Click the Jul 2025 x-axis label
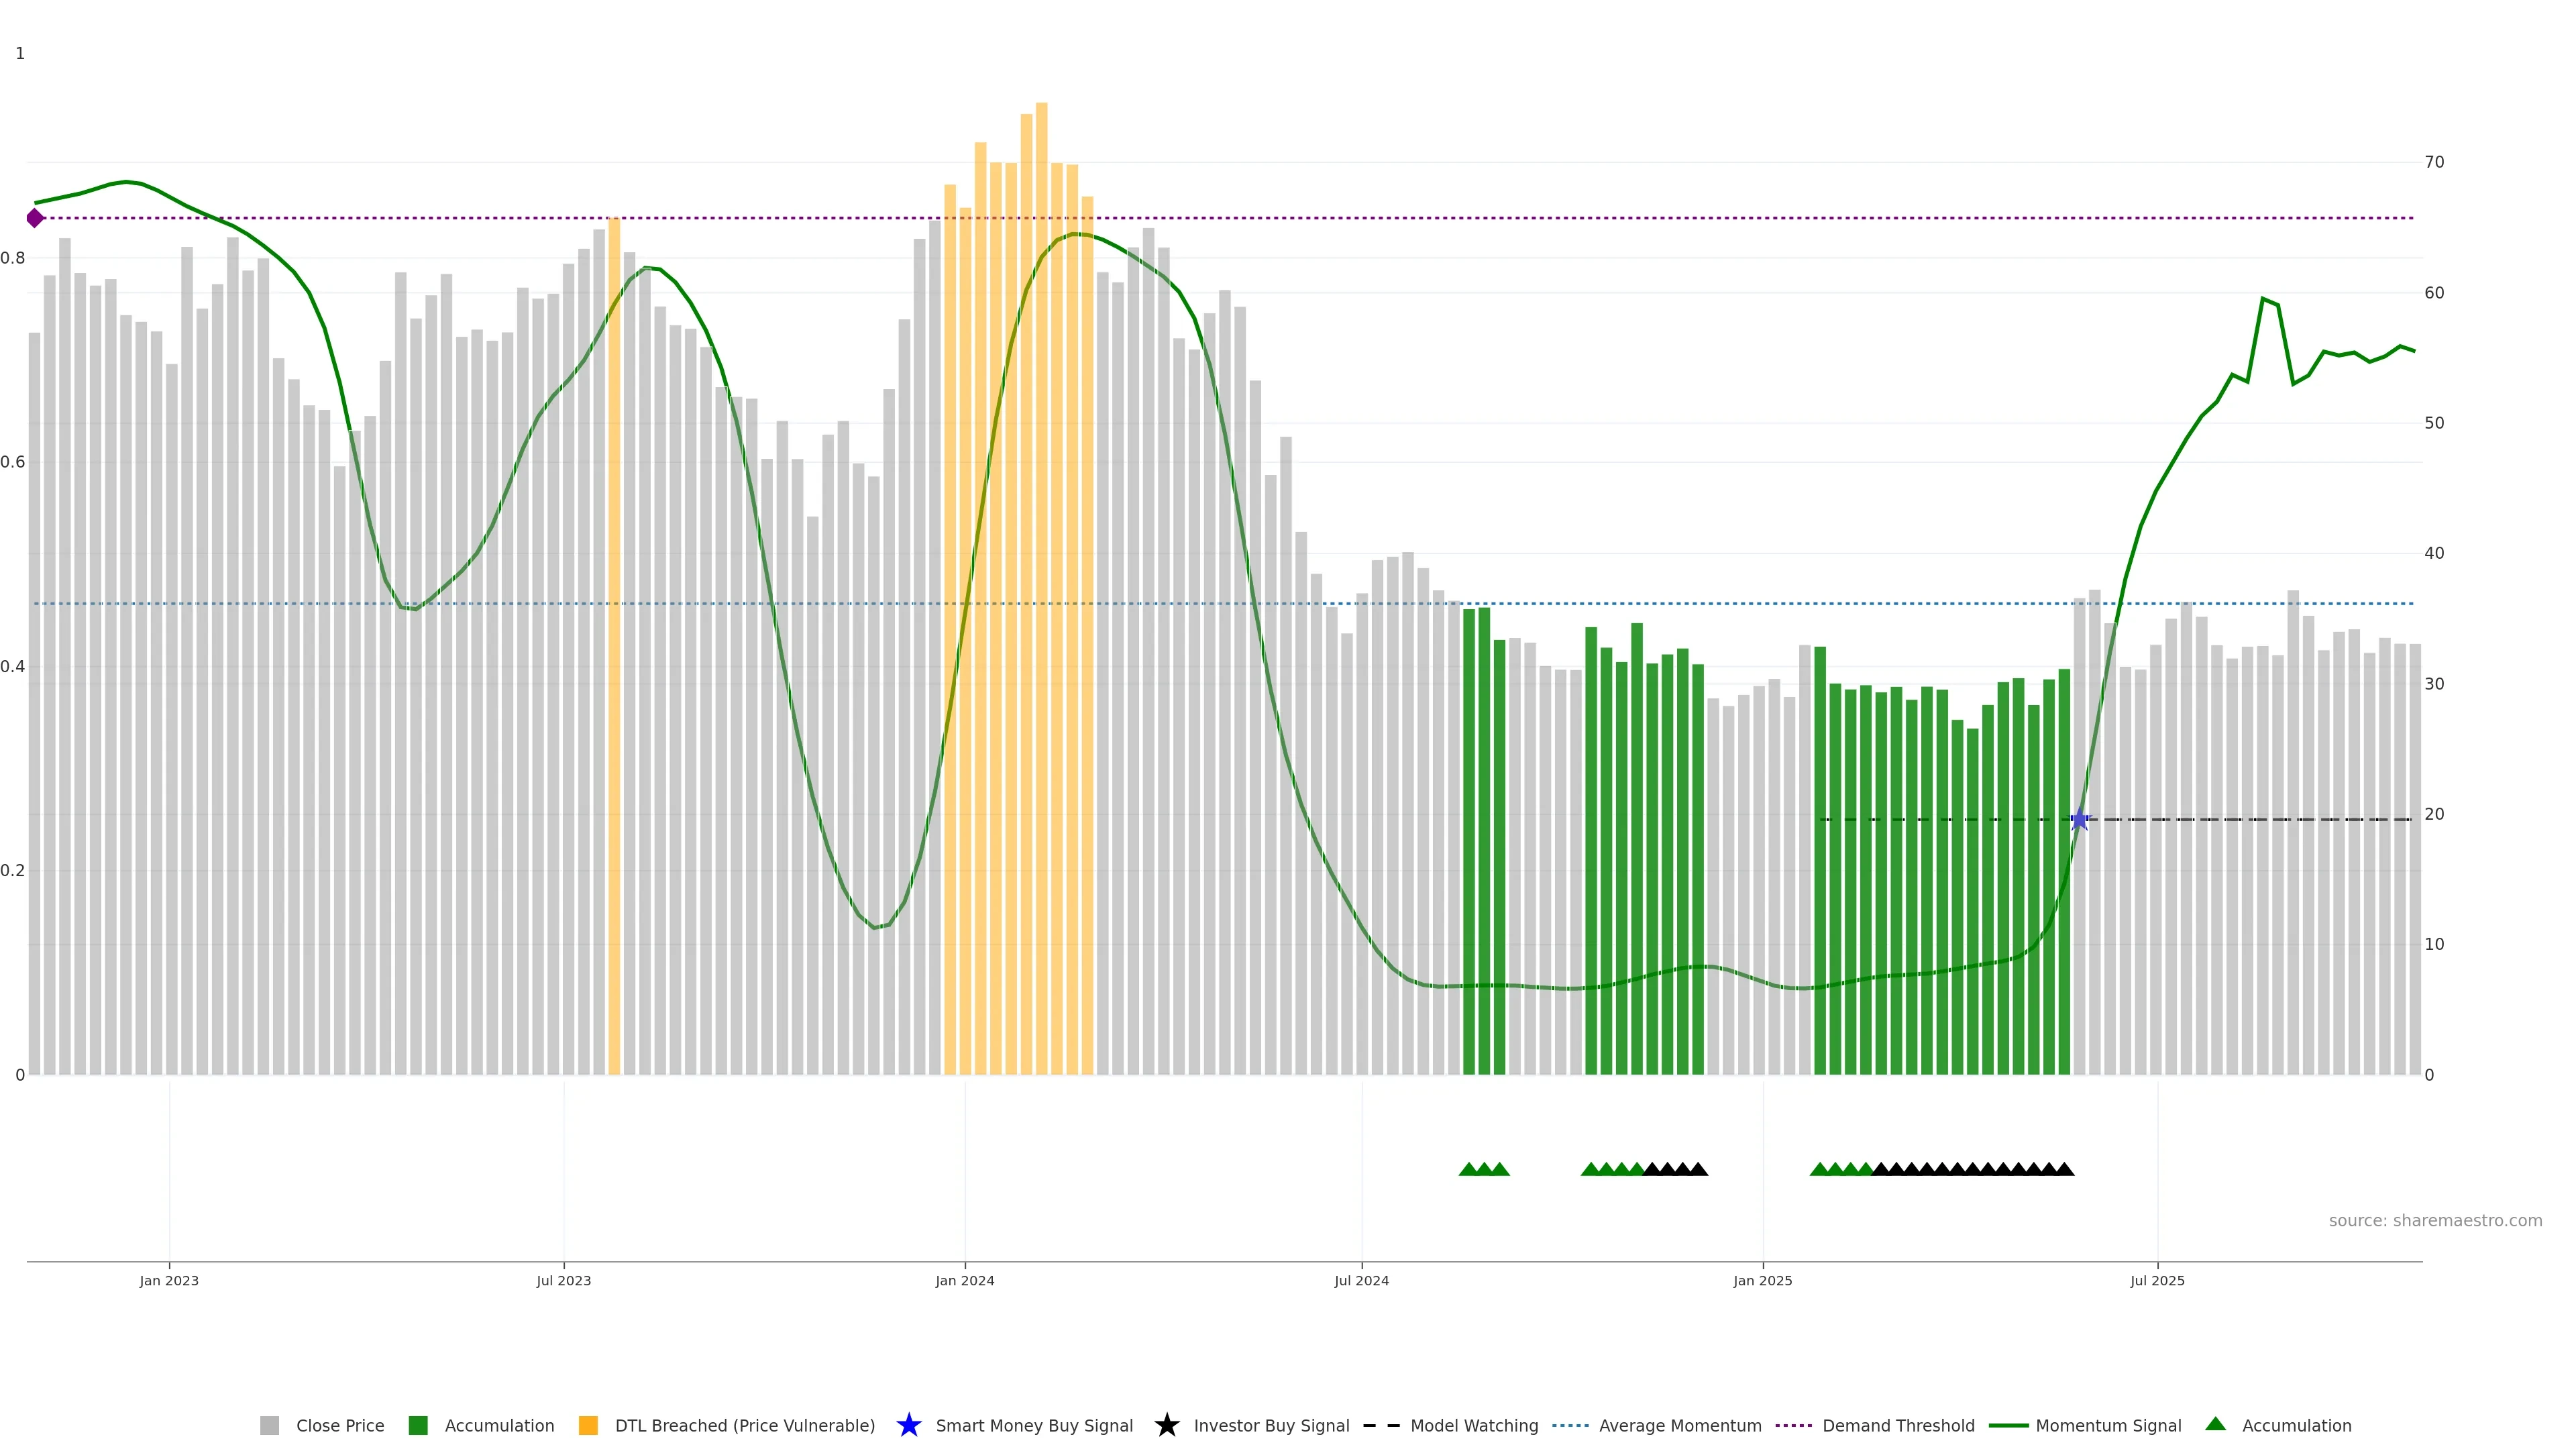2576x1449 pixels. tap(2157, 1280)
